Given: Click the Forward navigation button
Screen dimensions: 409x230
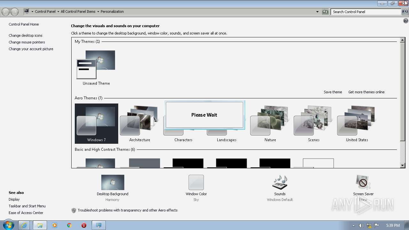Looking at the screenshot, I should click(x=14, y=12).
